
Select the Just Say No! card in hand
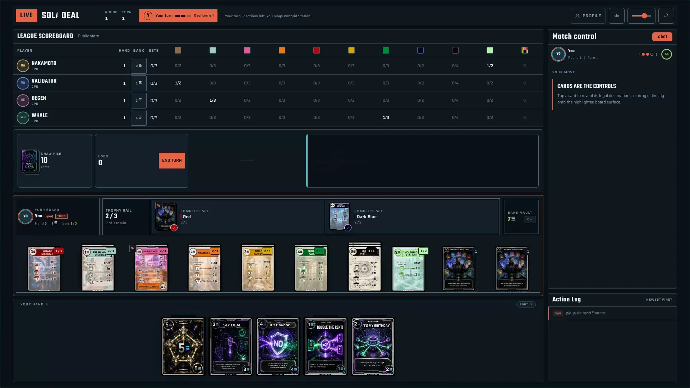278,347
